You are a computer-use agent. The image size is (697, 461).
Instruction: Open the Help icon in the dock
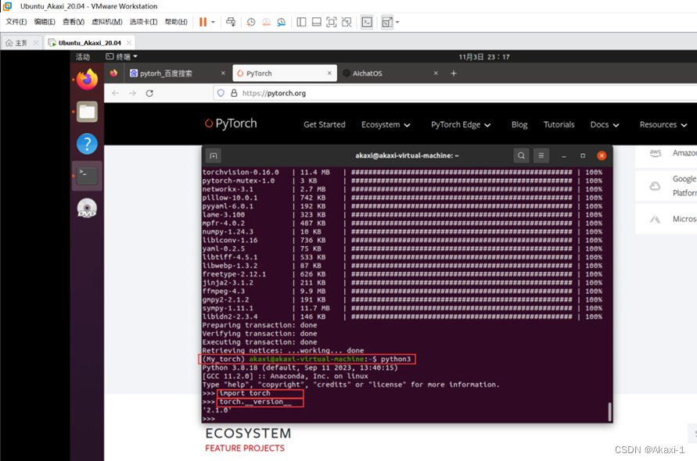coord(87,144)
